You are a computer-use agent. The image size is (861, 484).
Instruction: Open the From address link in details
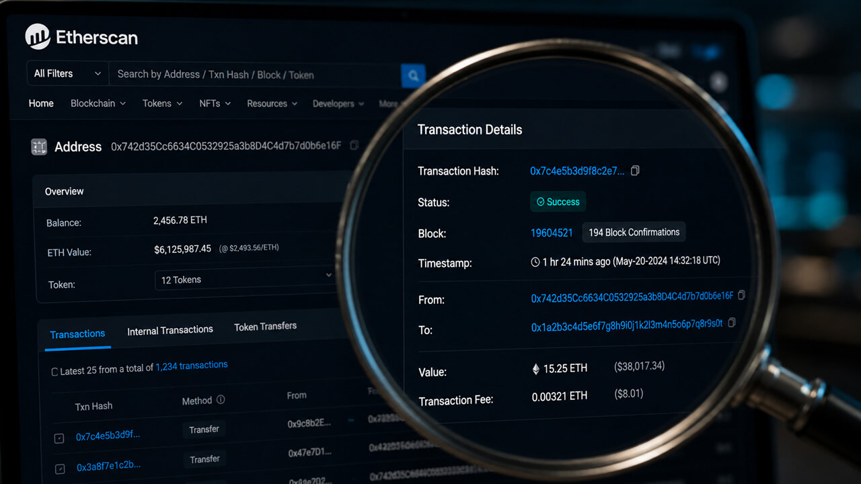pos(632,296)
